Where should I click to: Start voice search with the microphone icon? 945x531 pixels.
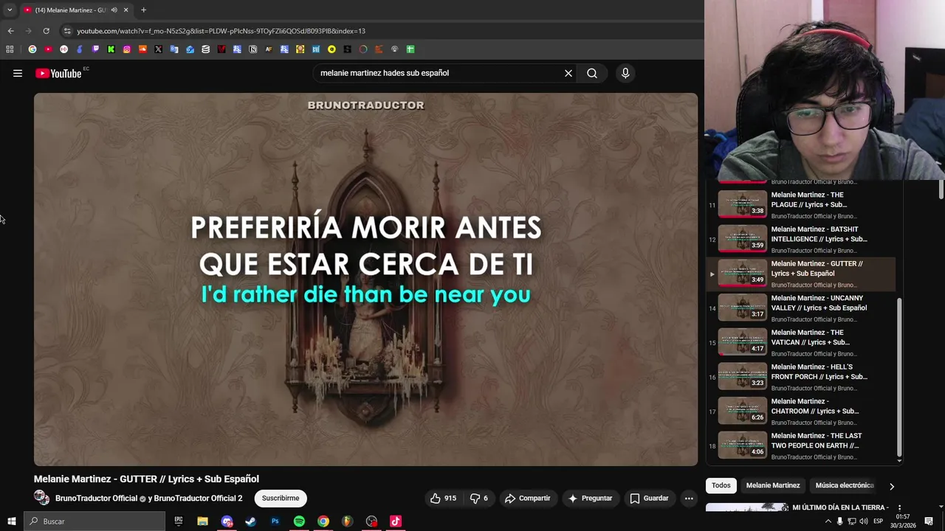625,73
